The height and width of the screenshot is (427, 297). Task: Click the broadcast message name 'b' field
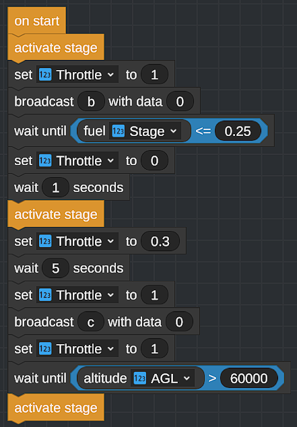pyautogui.click(x=91, y=101)
